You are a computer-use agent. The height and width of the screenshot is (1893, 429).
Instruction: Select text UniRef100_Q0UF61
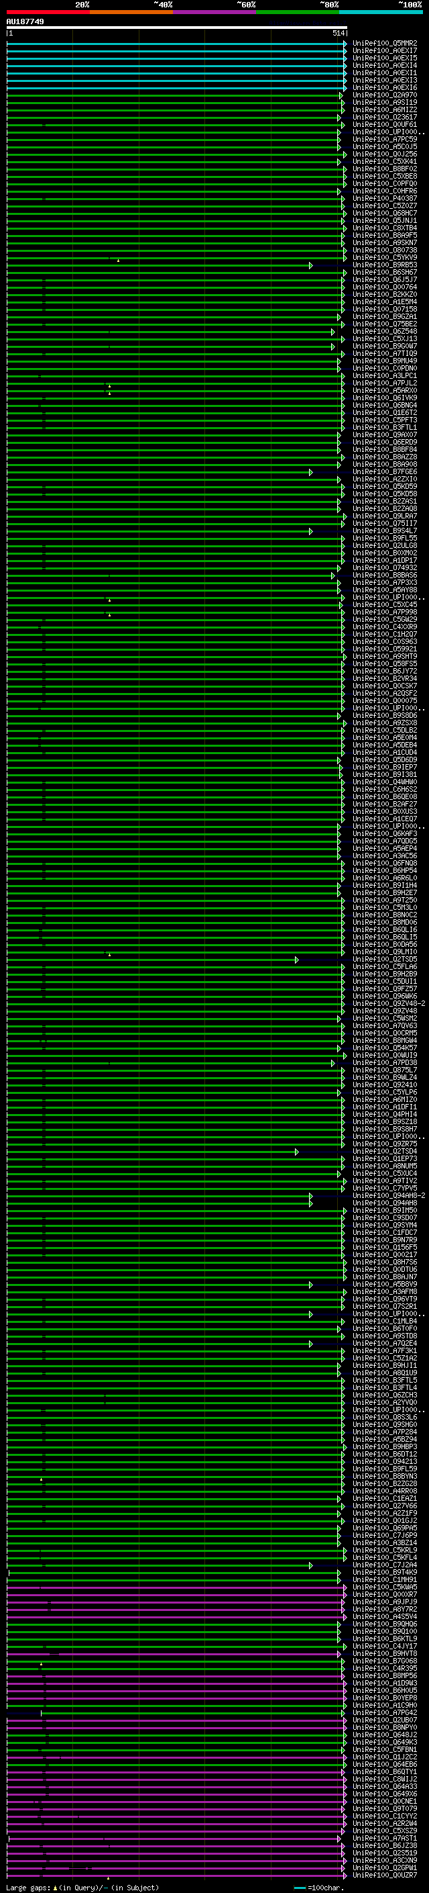pyautogui.click(x=385, y=125)
